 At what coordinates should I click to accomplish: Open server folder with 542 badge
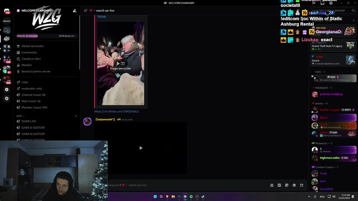(7, 59)
